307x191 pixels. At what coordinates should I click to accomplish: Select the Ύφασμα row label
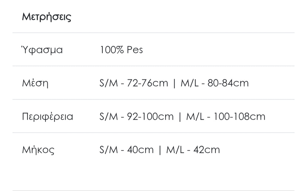[x=42, y=50]
